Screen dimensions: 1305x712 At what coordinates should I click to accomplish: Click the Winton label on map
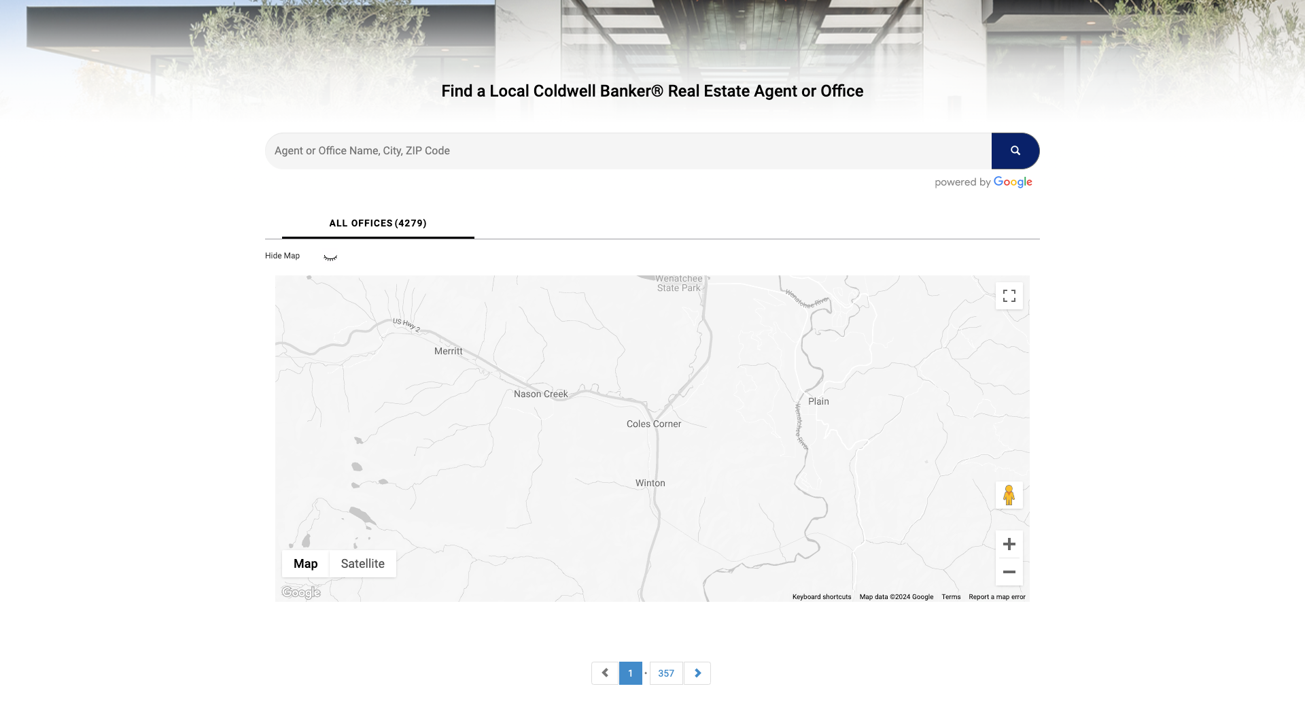[650, 484]
